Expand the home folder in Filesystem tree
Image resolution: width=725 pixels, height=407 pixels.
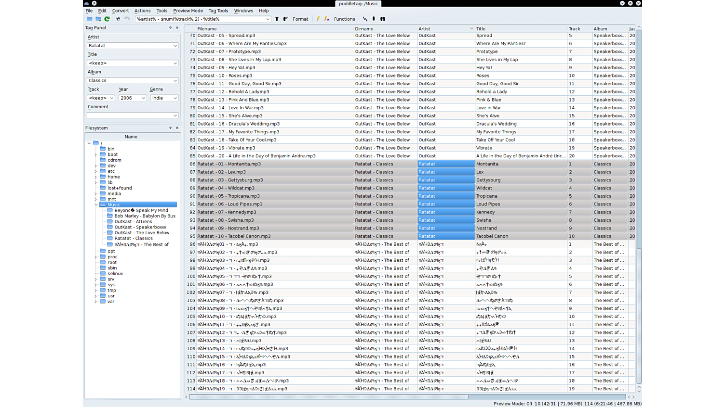(96, 177)
